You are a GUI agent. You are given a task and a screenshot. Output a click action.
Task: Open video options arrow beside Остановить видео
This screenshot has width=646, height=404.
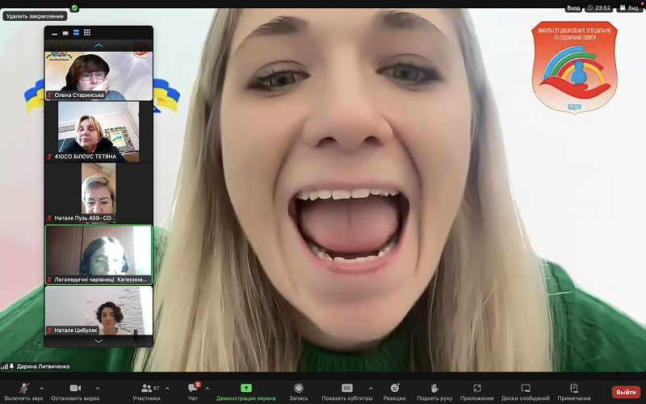tap(98, 389)
